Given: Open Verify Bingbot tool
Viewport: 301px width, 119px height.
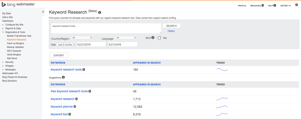Looking at the screenshot, I should (14, 55).
